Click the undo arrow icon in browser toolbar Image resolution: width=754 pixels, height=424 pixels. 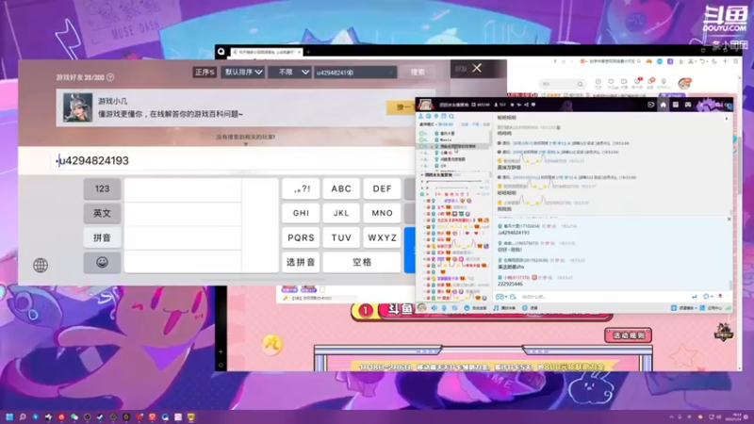tap(701, 61)
